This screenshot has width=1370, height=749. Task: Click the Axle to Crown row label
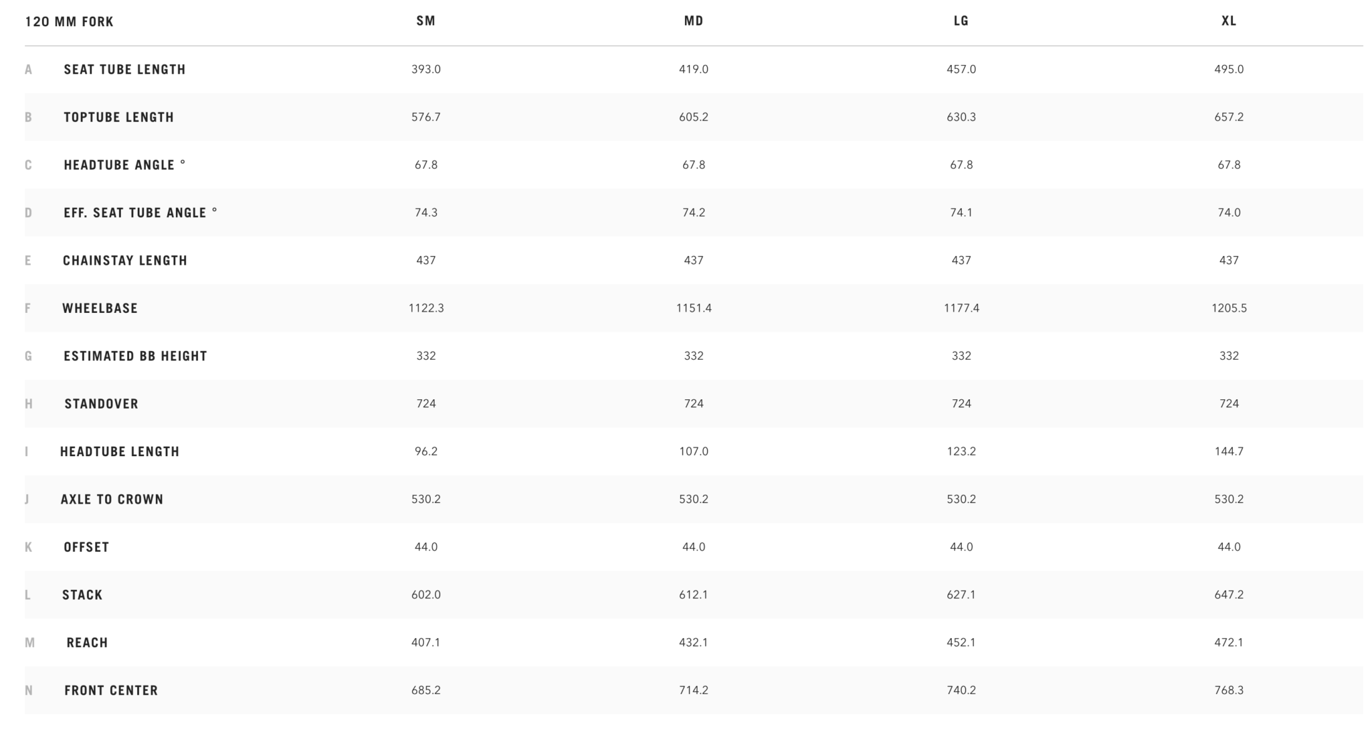(x=112, y=500)
